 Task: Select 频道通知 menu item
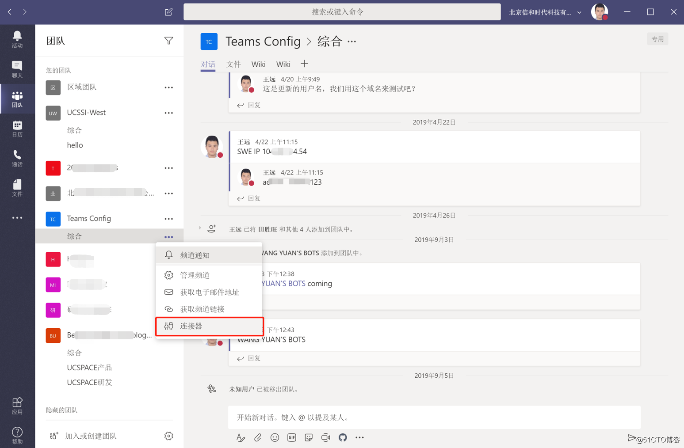pyautogui.click(x=209, y=255)
